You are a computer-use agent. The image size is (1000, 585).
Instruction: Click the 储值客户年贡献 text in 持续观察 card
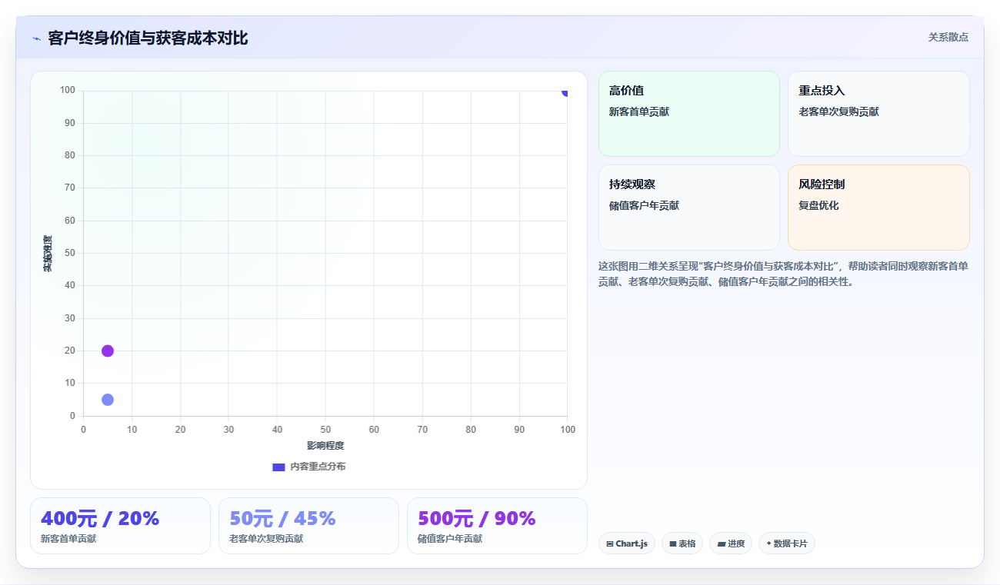tap(644, 205)
